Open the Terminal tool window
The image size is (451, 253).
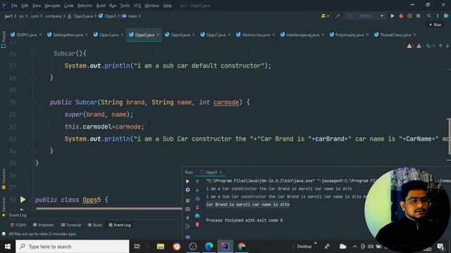coord(71,225)
